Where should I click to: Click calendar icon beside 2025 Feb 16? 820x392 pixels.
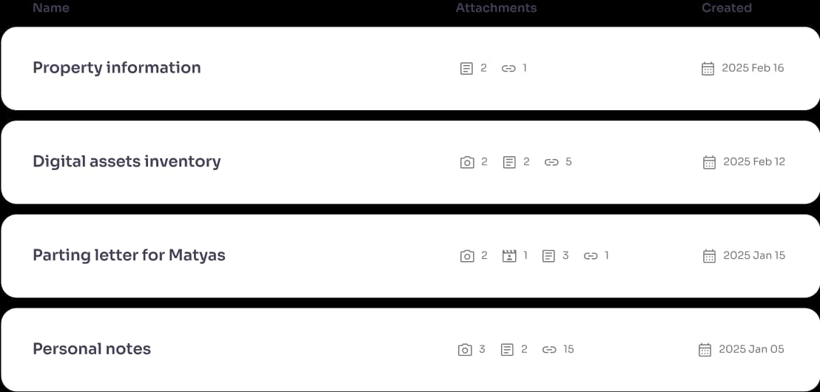click(708, 69)
